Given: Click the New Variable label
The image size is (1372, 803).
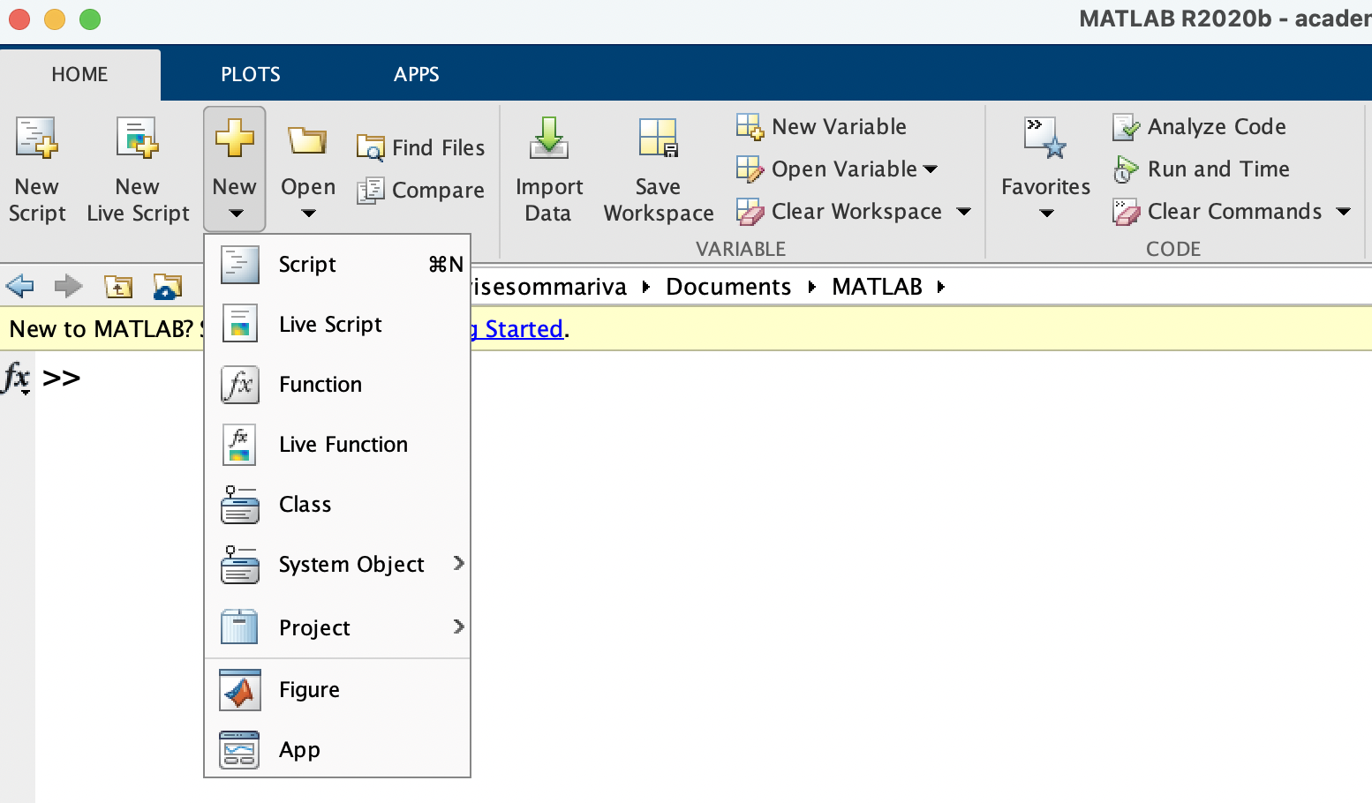Looking at the screenshot, I should (x=839, y=126).
